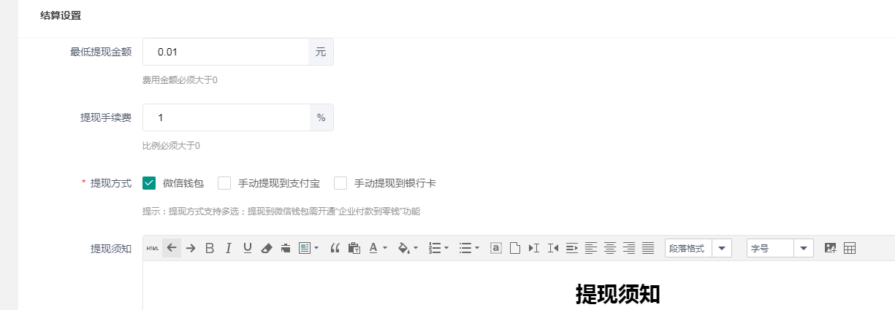
Task: Undo with the left arrow icon
Action: pyautogui.click(x=172, y=248)
